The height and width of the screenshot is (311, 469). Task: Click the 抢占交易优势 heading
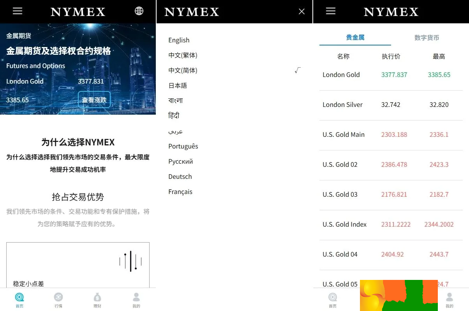pyautogui.click(x=78, y=197)
